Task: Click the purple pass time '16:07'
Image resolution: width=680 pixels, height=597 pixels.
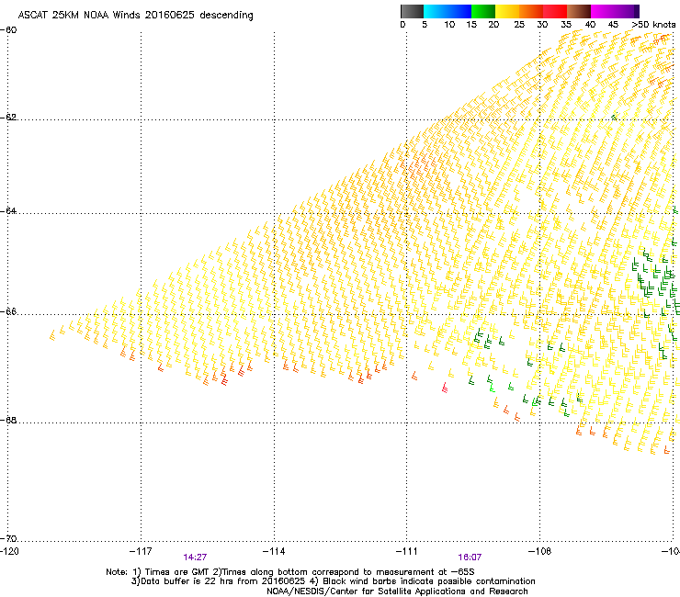Action: (470, 558)
